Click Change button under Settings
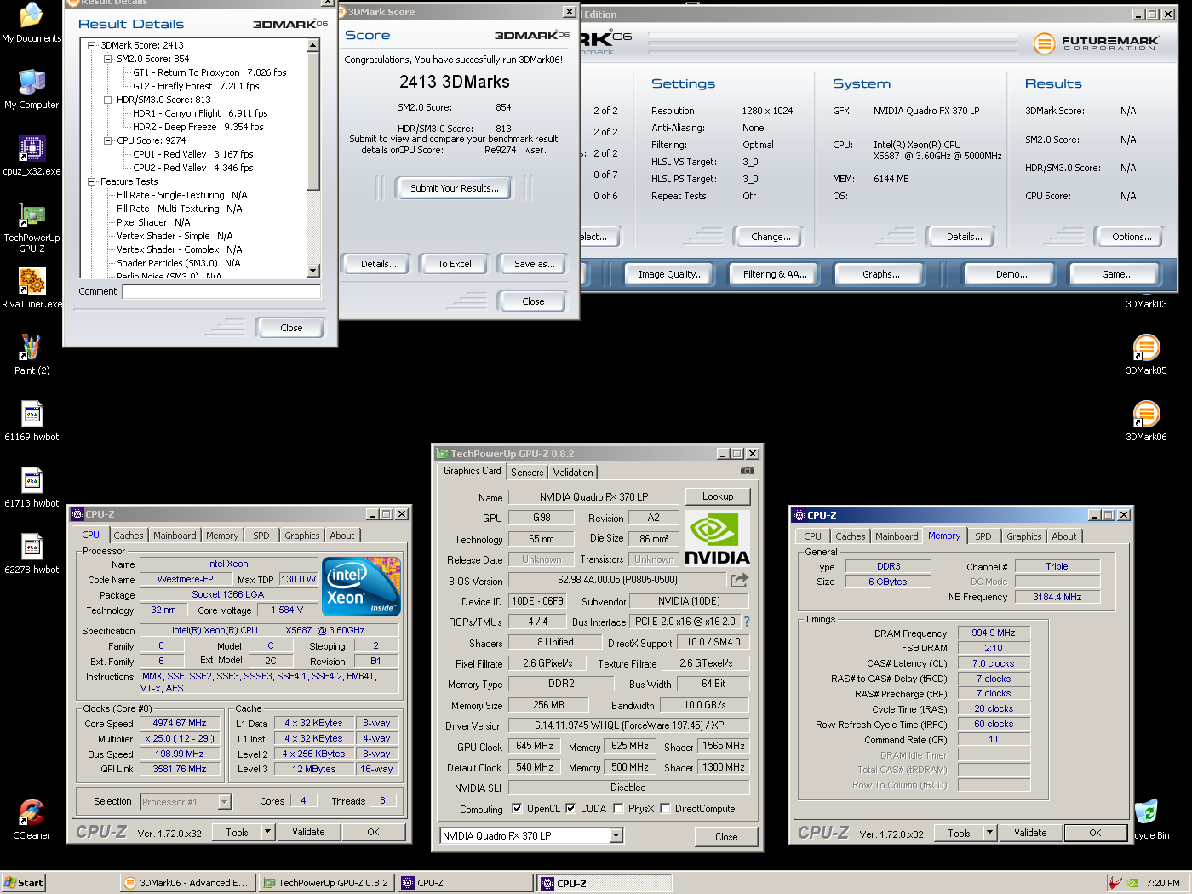 (x=771, y=237)
